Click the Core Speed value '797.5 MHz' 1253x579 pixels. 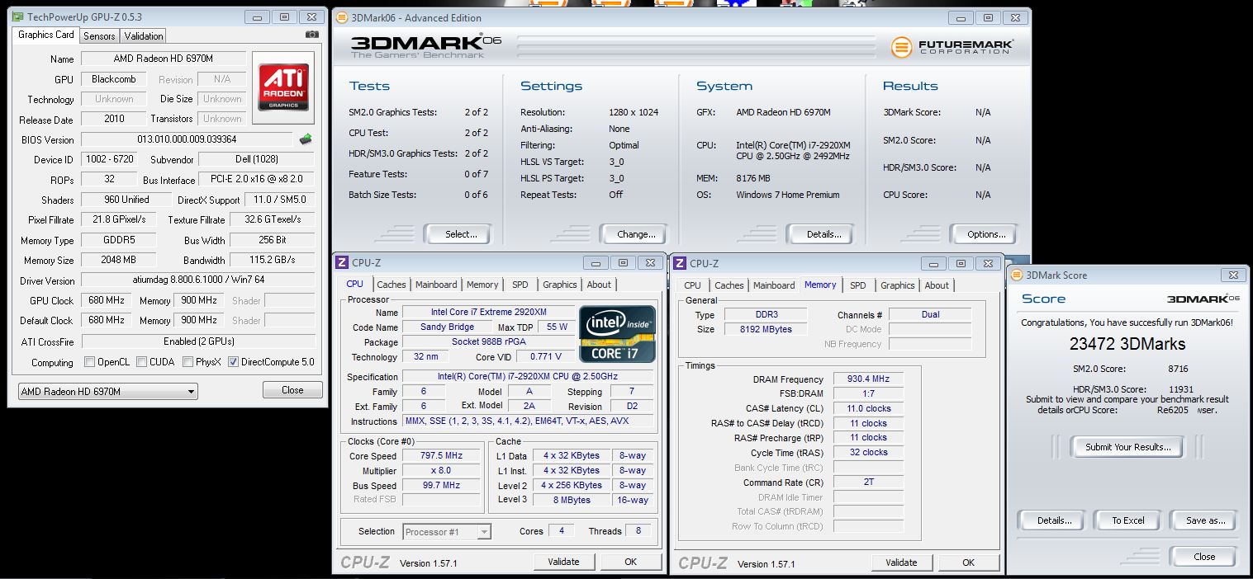tap(440, 456)
